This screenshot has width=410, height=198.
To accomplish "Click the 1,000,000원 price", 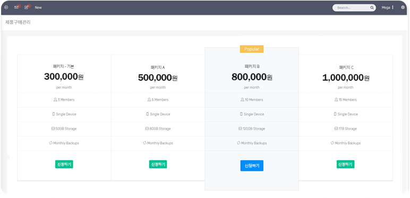I will 346,78.
